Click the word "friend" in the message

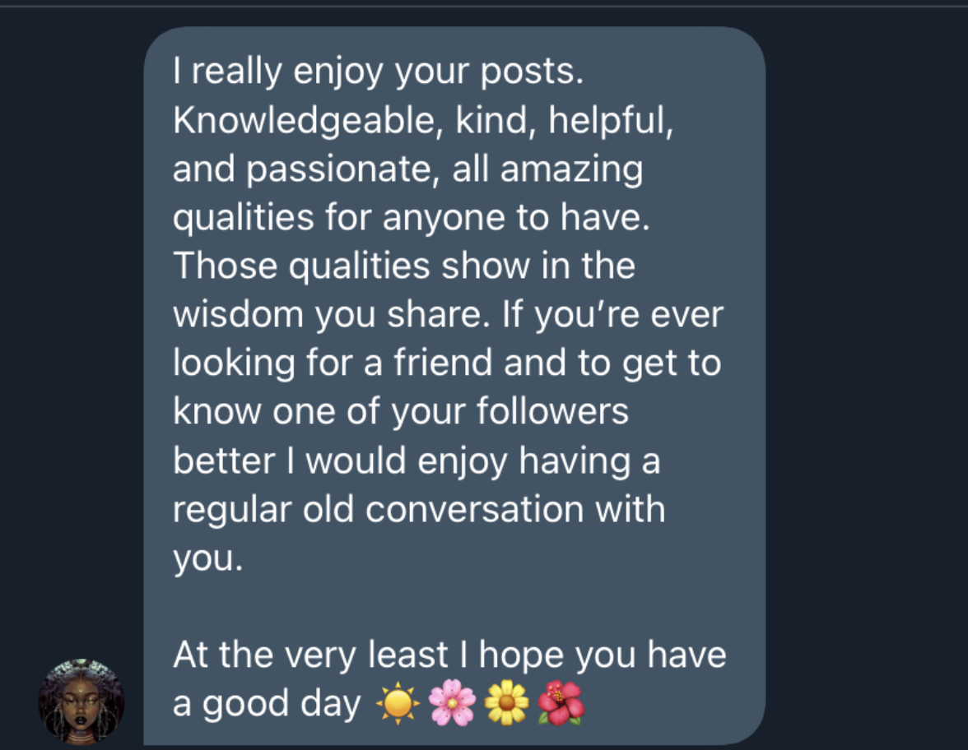pos(443,363)
